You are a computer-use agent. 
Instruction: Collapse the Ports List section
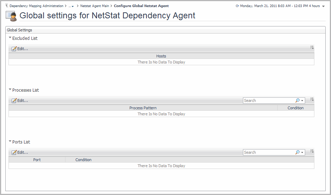pyautogui.click(x=10, y=141)
